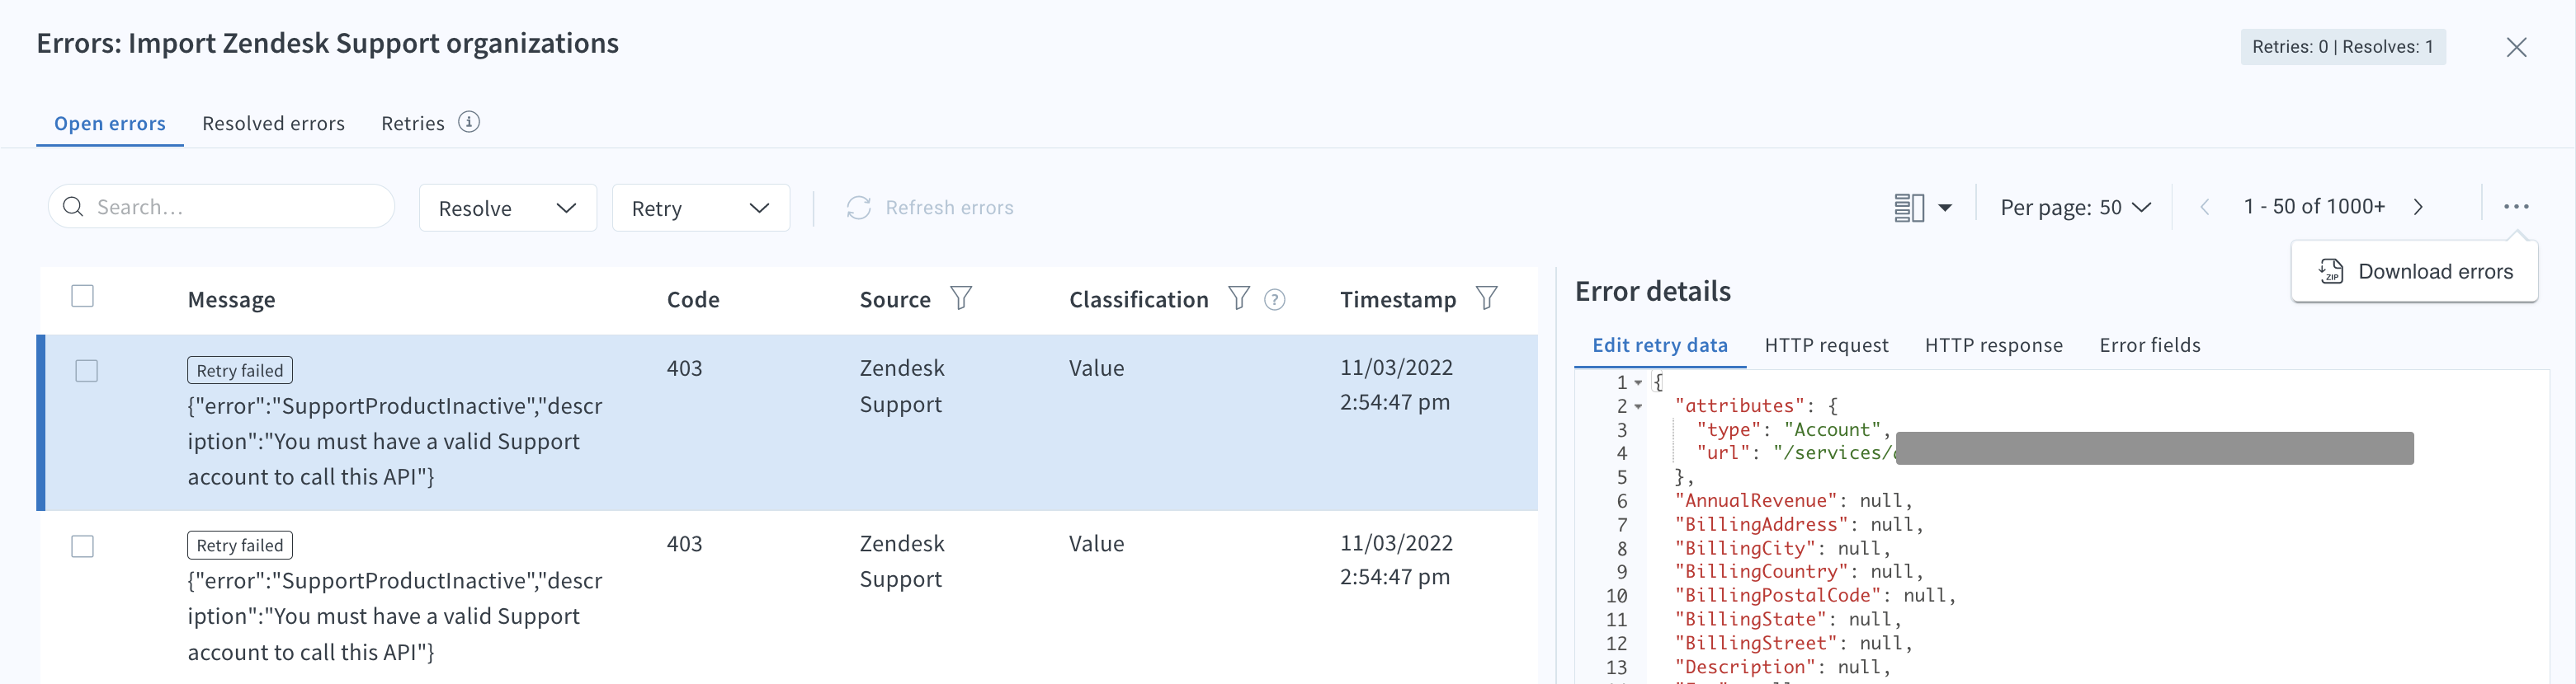The image size is (2576, 684).
Task: Click the "BillingCountry": null line in editor
Action: 1798,572
